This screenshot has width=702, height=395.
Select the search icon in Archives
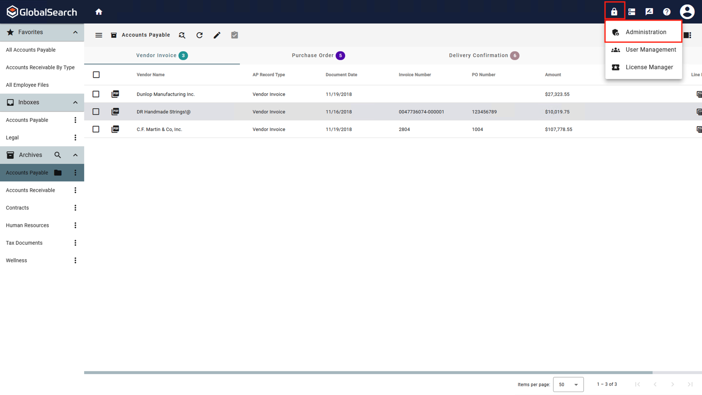(x=57, y=155)
